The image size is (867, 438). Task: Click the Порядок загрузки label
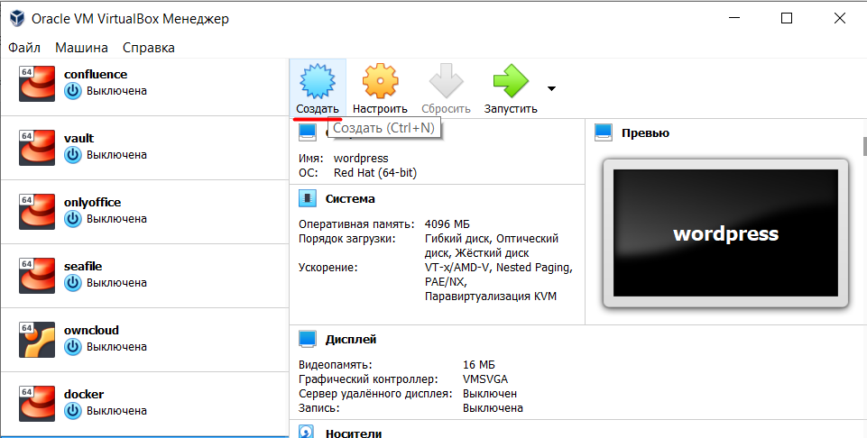click(x=347, y=239)
